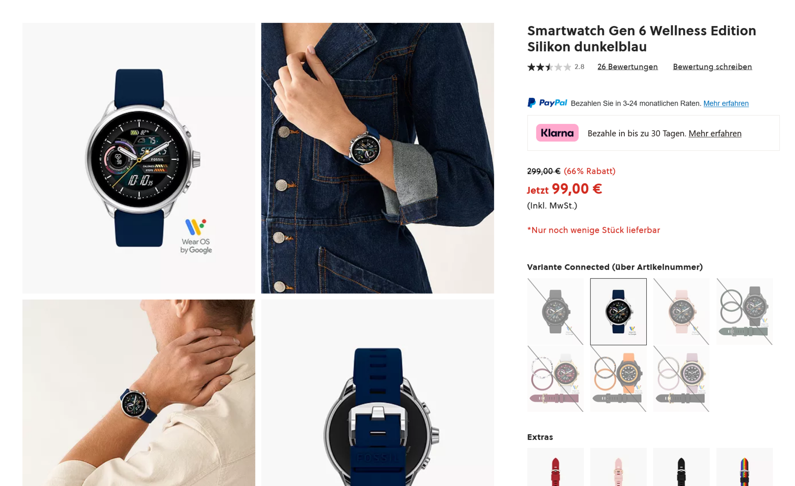Image resolution: width=795 pixels, height=486 pixels.
Task: Click Bewertung schreiben link
Action: coord(712,67)
